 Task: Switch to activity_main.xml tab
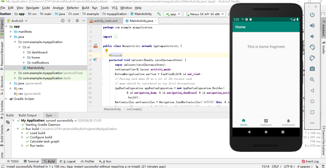pos(106,21)
